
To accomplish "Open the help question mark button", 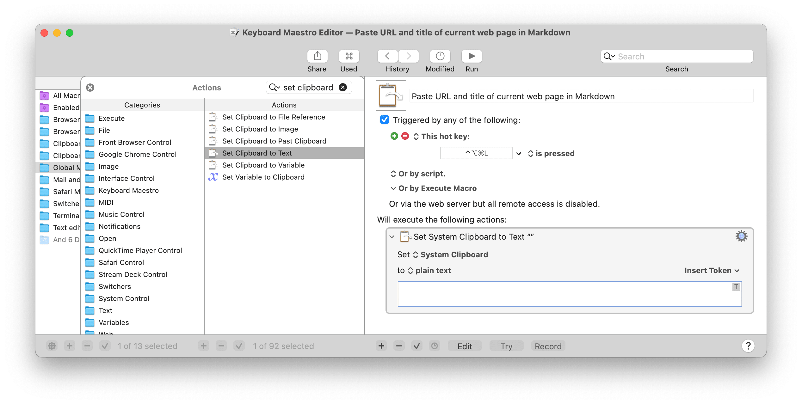I will click(x=748, y=346).
